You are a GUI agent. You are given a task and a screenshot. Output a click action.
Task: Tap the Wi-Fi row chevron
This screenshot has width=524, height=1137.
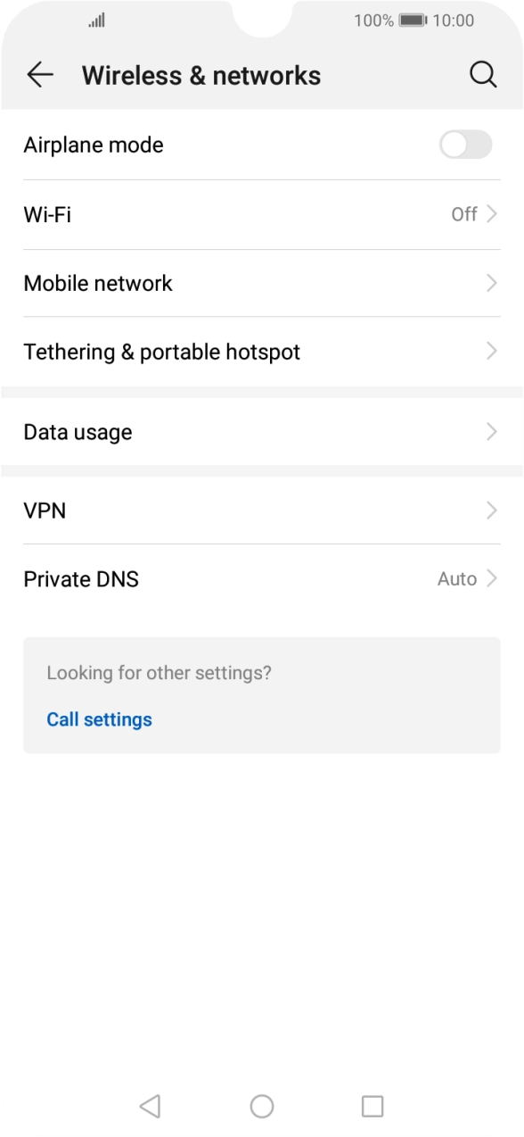pyautogui.click(x=492, y=214)
